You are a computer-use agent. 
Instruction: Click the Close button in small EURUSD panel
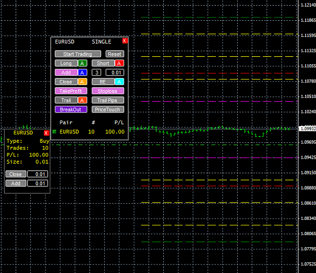[x=16, y=174]
